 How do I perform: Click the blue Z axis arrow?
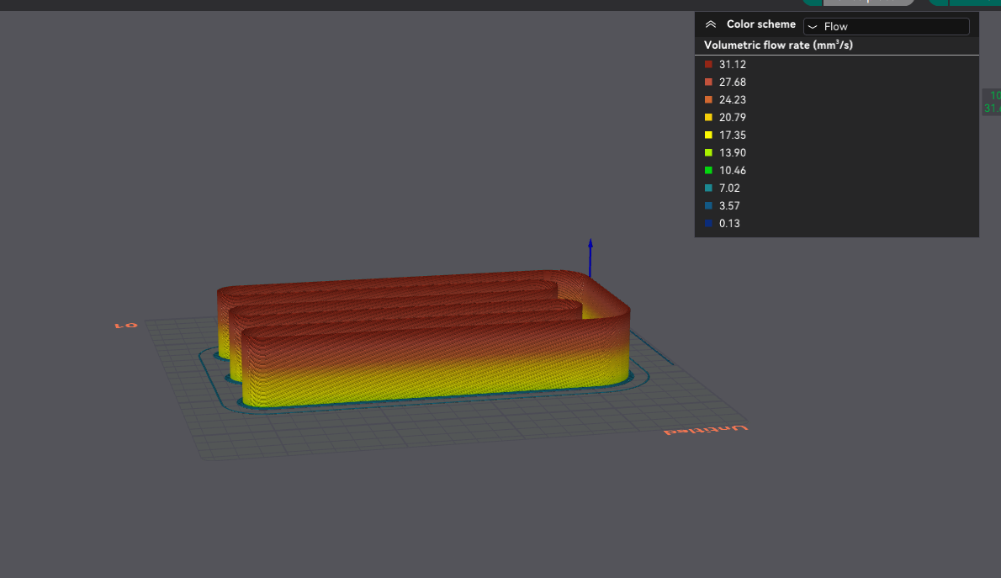coord(591,258)
